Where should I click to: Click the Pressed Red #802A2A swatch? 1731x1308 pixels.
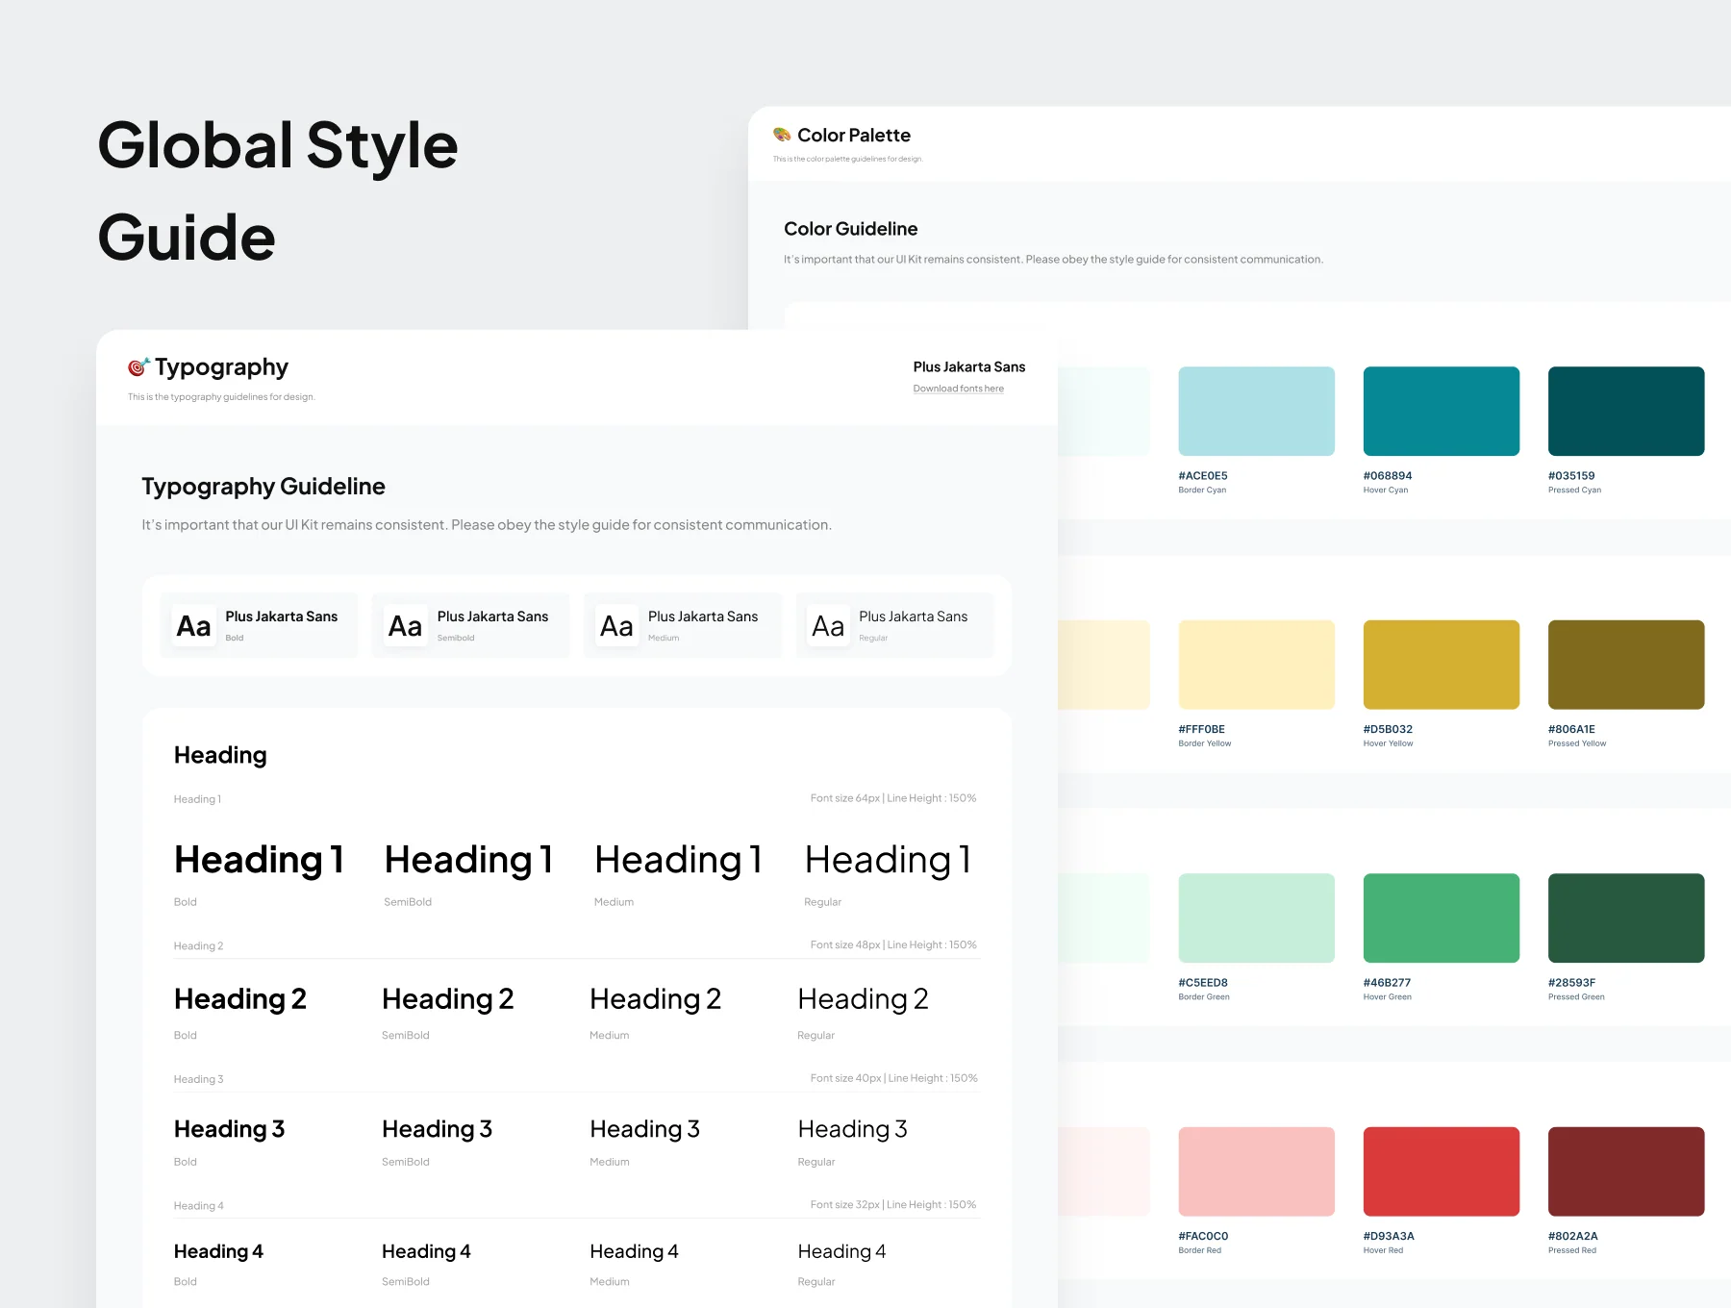click(1625, 1171)
